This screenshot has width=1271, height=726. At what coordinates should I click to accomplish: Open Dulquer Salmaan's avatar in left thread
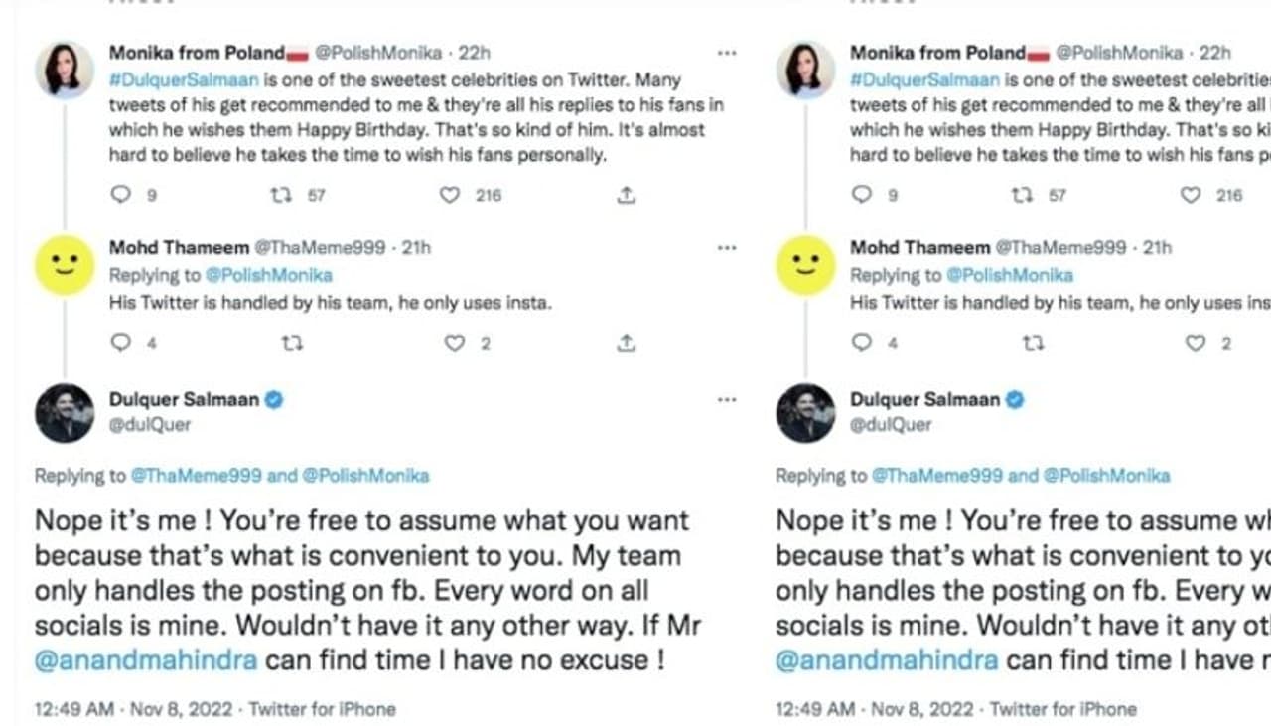[x=65, y=412]
